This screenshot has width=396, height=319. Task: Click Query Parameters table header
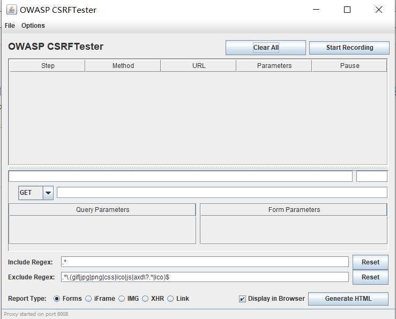pyautogui.click(x=102, y=210)
